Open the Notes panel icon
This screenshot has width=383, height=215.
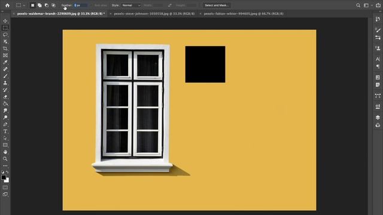(378, 85)
